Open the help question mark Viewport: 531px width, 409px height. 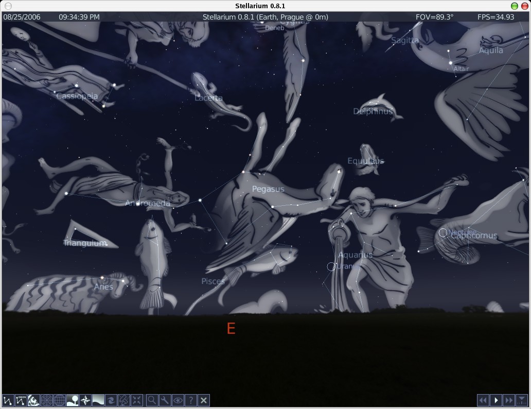pyautogui.click(x=191, y=400)
